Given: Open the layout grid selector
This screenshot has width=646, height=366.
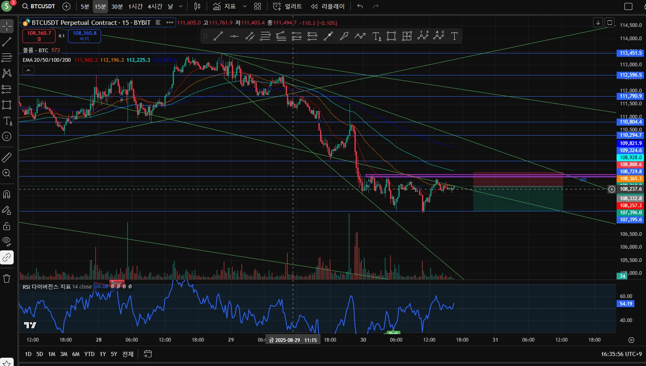Looking at the screenshot, I should tap(258, 6).
